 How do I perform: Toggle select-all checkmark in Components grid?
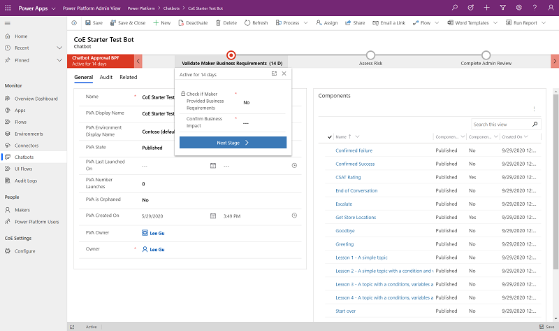coord(329,136)
